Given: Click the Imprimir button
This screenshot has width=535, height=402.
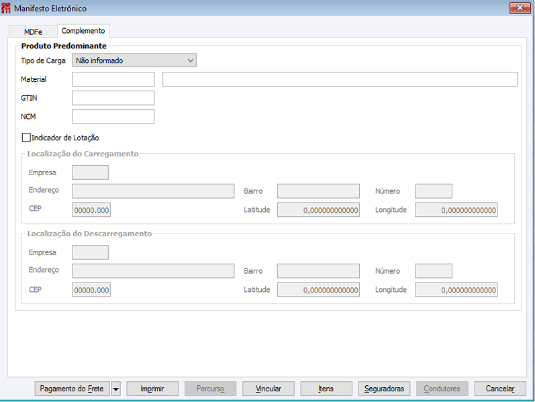Looking at the screenshot, I should (x=152, y=389).
